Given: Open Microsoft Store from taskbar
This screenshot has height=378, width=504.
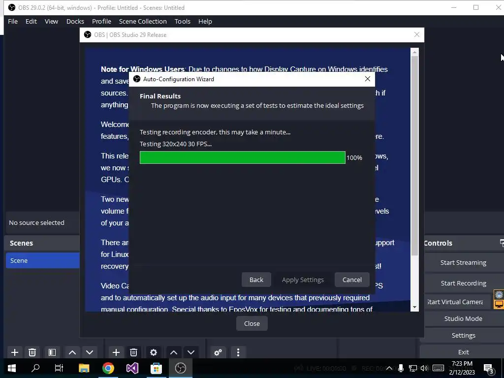Looking at the screenshot, I should coord(156,368).
